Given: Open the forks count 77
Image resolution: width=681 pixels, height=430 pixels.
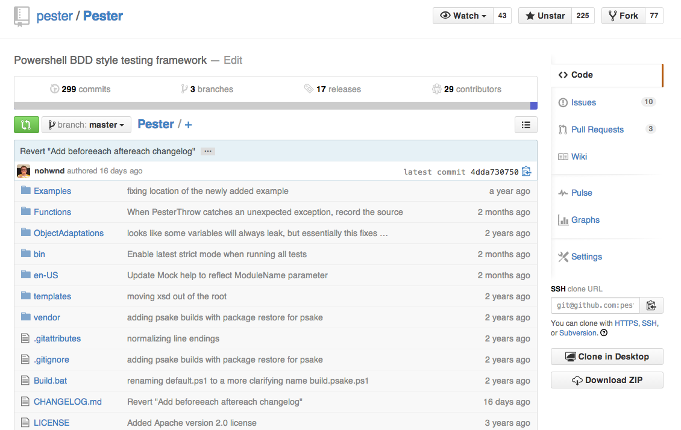Looking at the screenshot, I should tap(654, 16).
